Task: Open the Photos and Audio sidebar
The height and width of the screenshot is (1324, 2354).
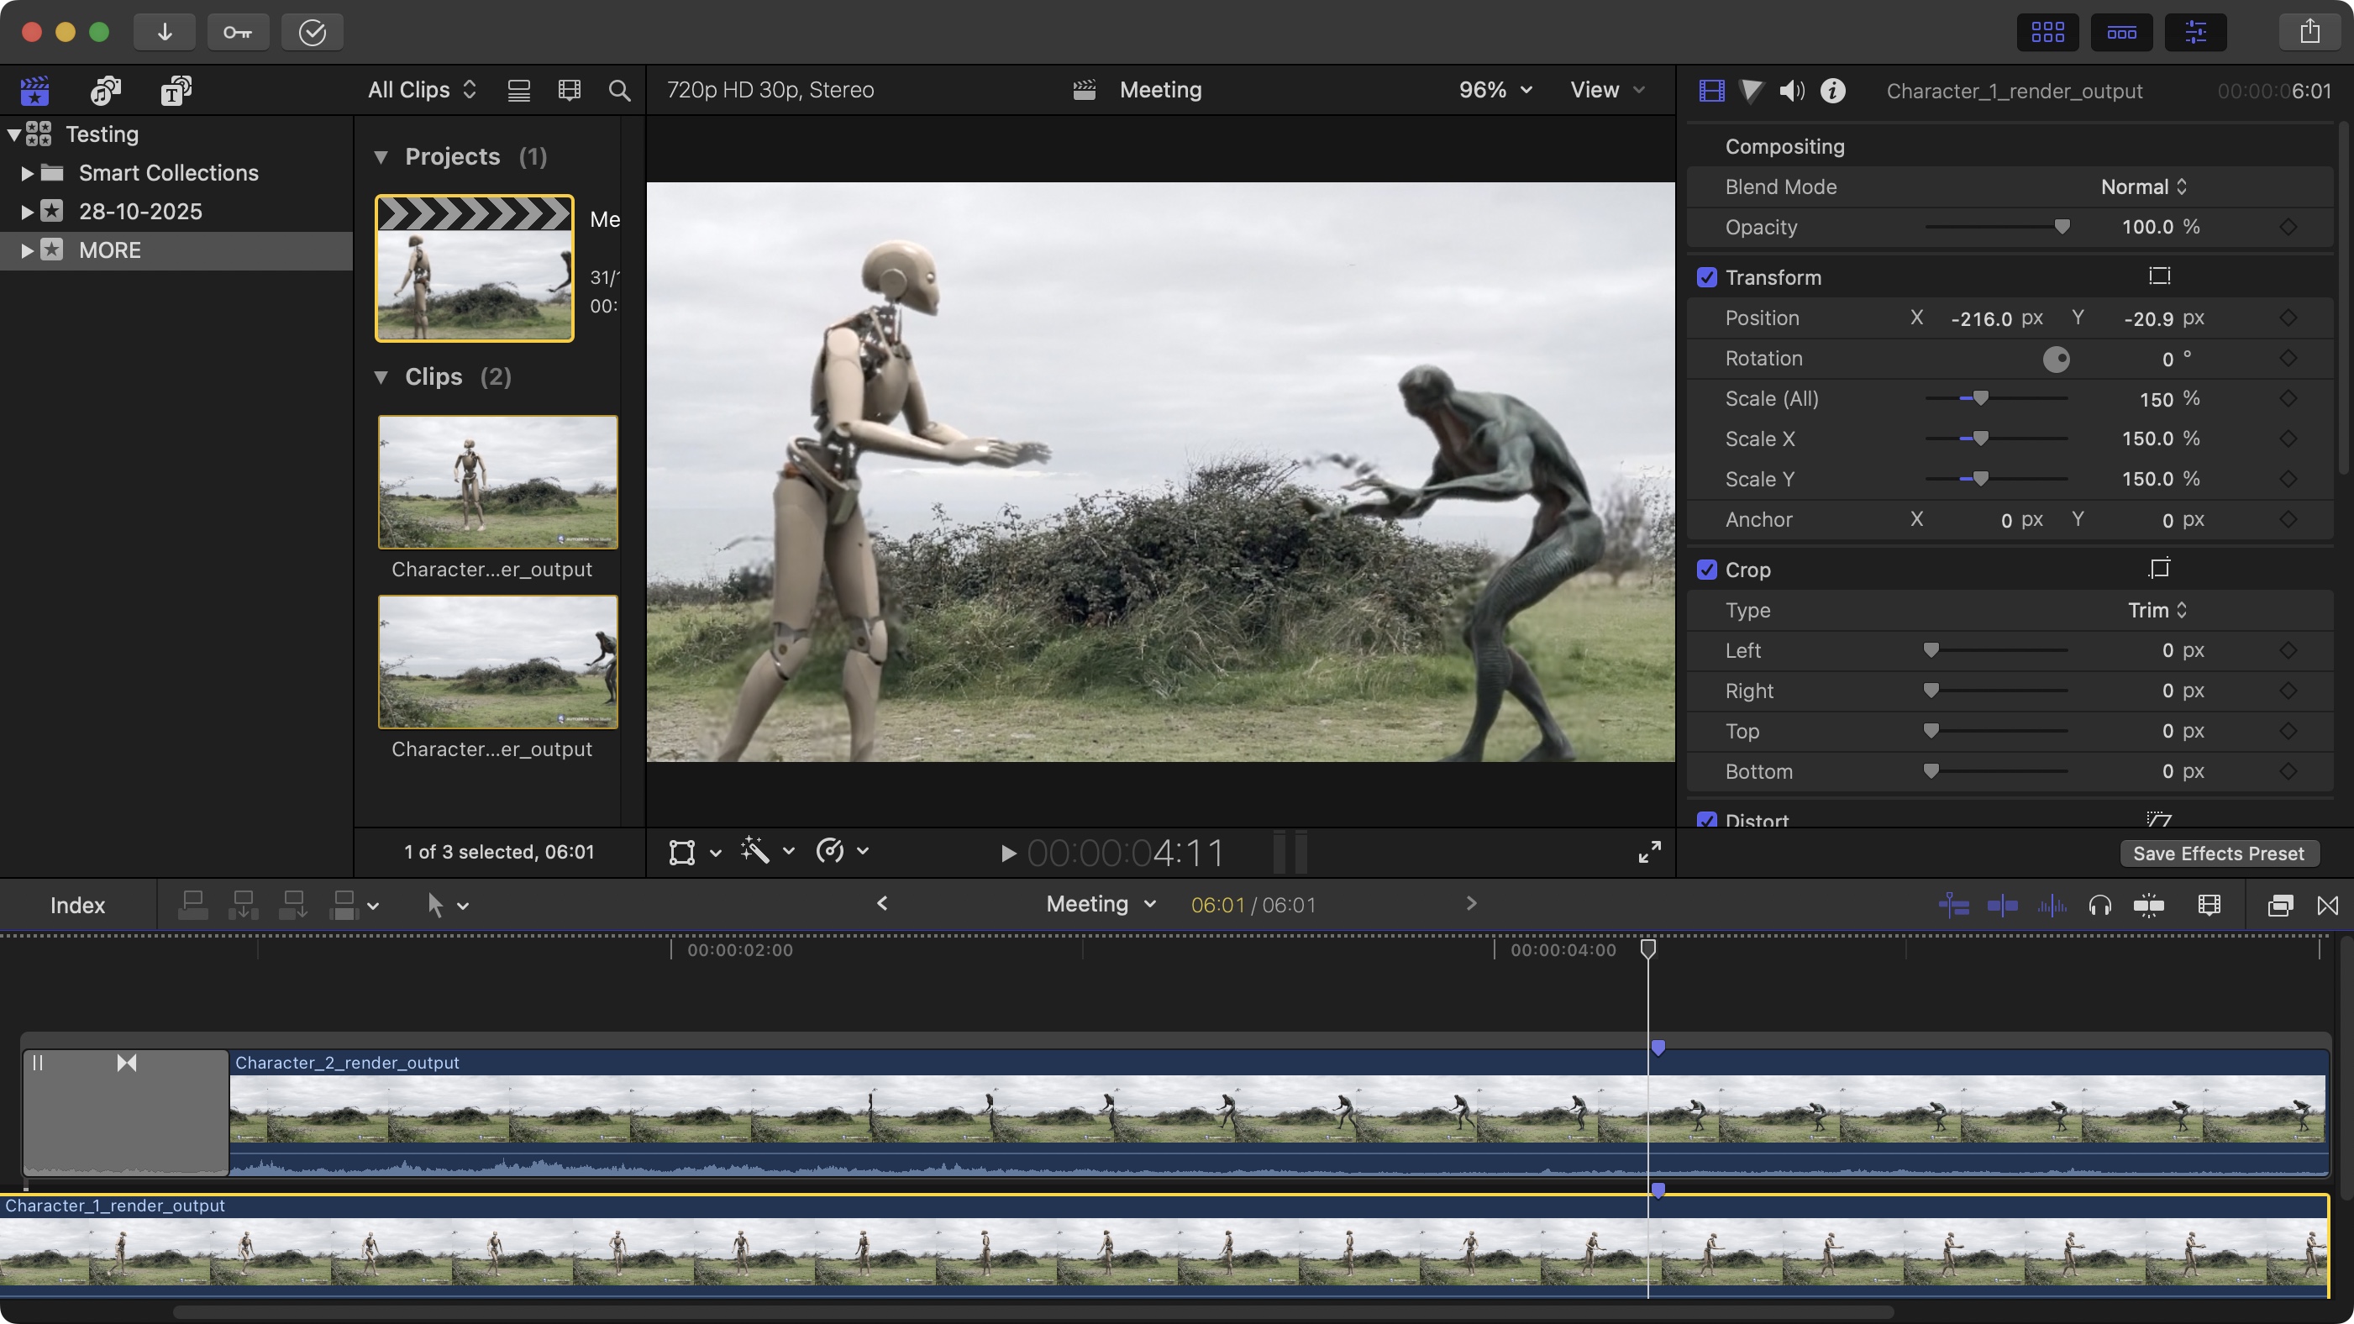Action: pos(104,91)
